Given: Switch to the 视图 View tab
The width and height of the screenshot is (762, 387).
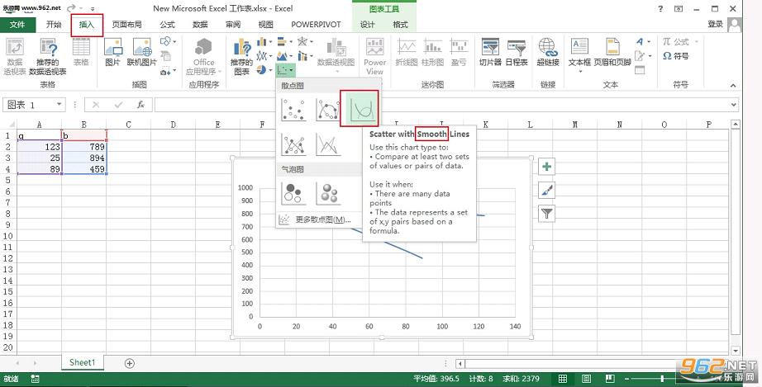Looking at the screenshot, I should coord(266,24).
